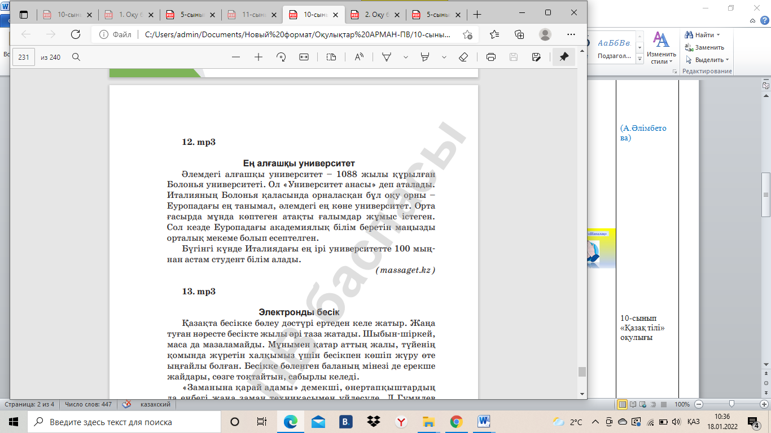Click the massaget.kz source text in PDF
The width and height of the screenshot is (771, 433).
[405, 271]
